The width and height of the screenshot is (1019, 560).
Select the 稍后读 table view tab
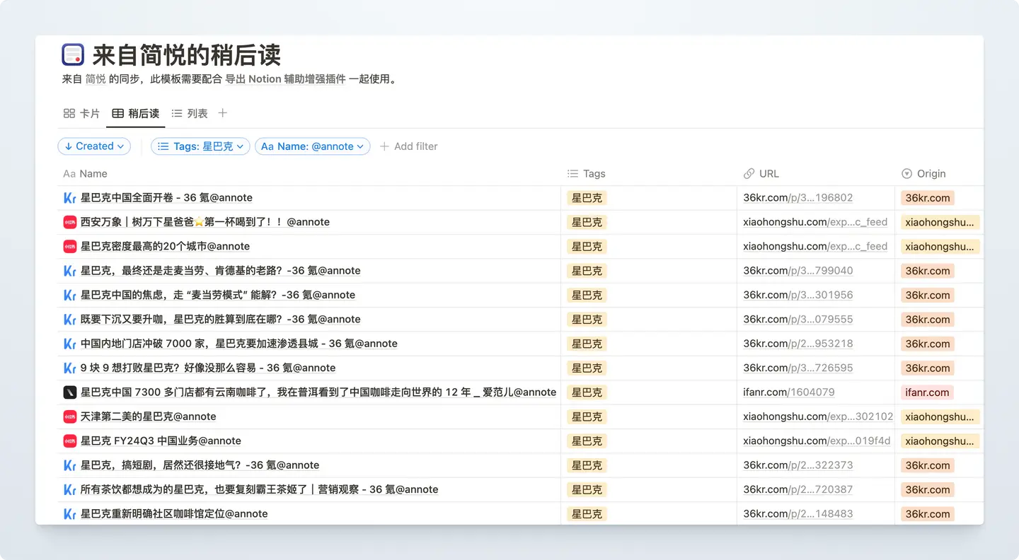coord(136,113)
